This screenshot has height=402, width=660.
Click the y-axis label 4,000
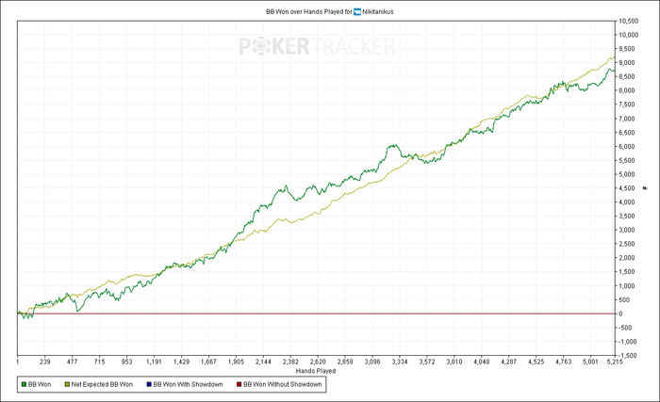627,201
